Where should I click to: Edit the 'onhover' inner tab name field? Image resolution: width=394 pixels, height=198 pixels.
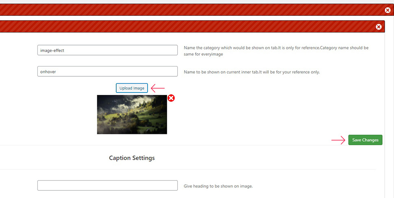coord(107,71)
